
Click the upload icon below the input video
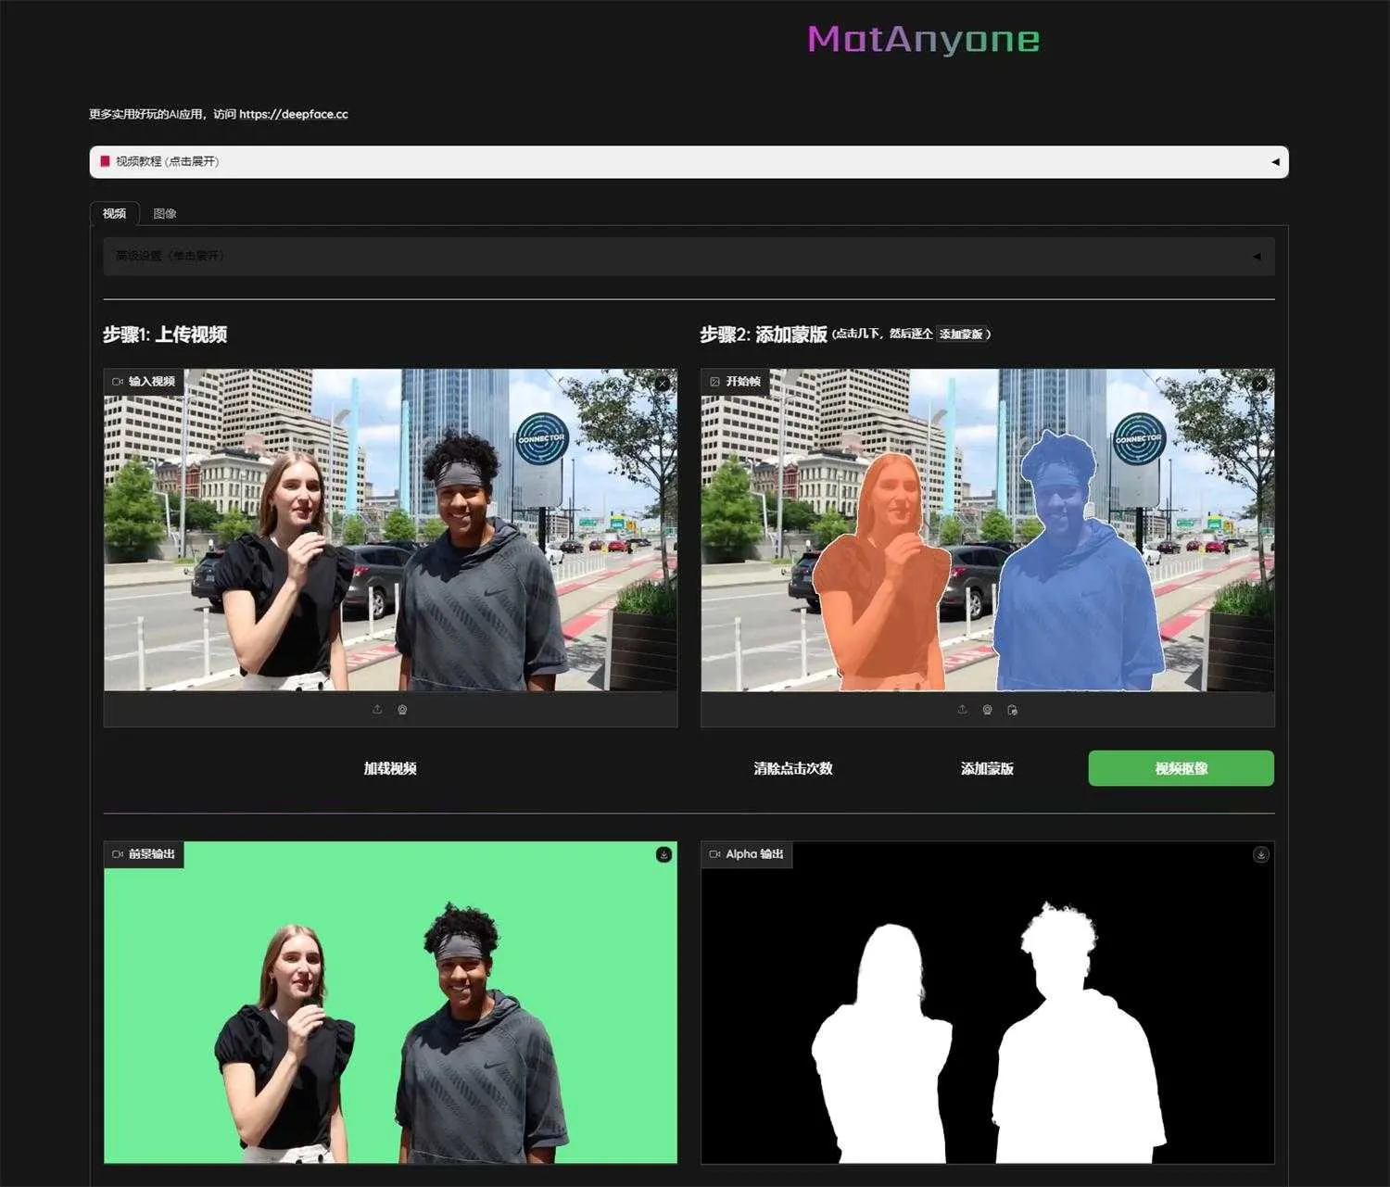coord(377,710)
